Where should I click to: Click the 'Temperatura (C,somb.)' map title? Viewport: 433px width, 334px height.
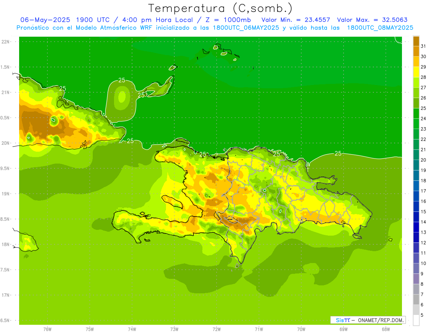[x=220, y=8]
